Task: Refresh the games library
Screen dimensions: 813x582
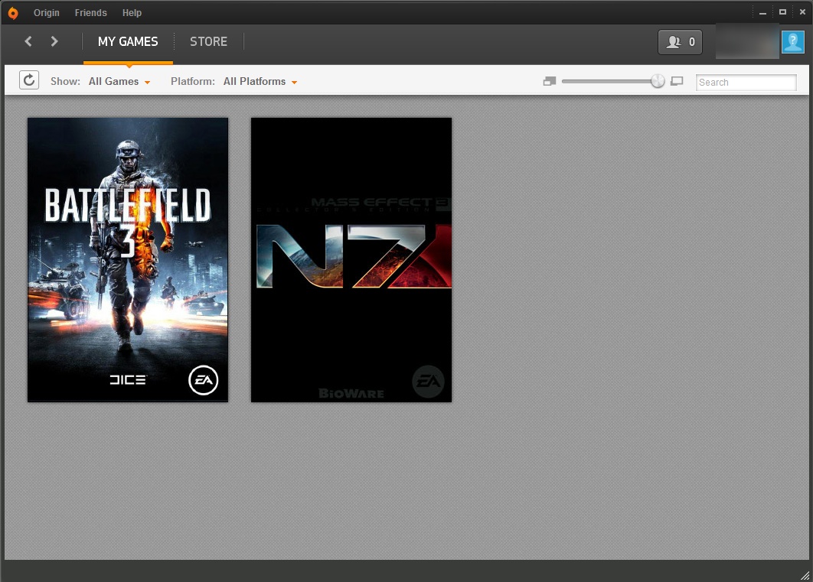Action: tap(28, 80)
